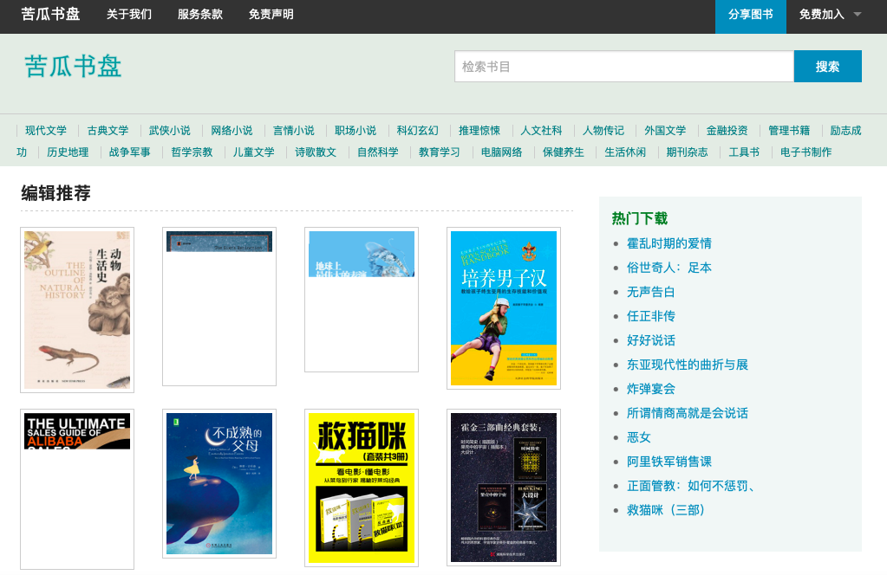The height and width of the screenshot is (575, 887).
Task: Open the 关于我们 page
Action: pos(129,14)
